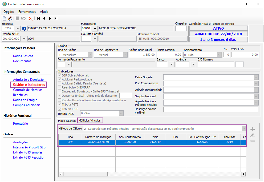This screenshot has width=264, height=182.
Task: Expand the Adiantamento dropdown
Action: tap(219, 55)
